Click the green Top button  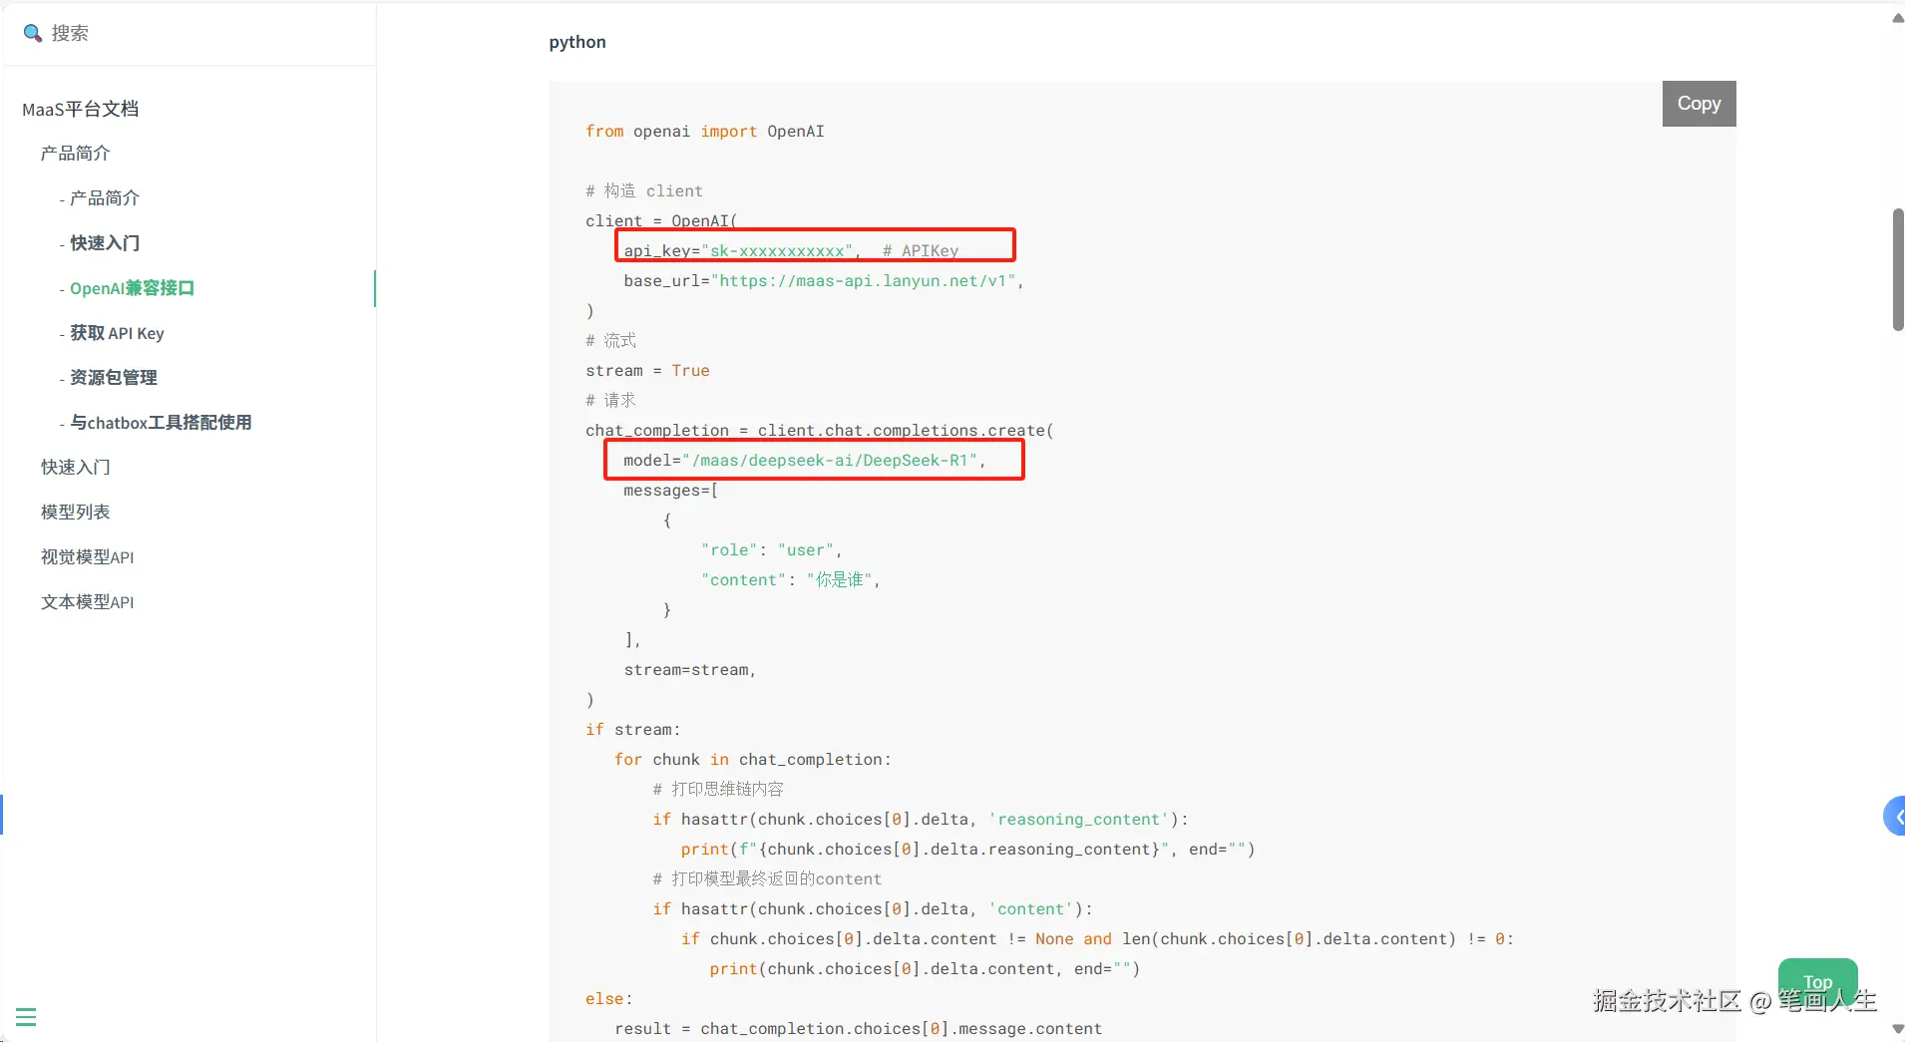[1817, 982]
